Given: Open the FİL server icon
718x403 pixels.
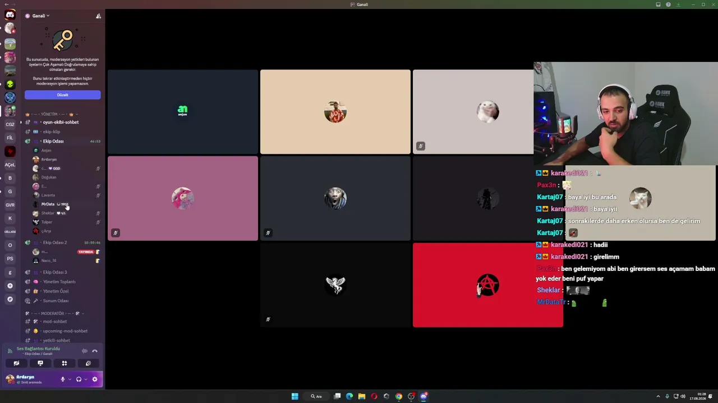Looking at the screenshot, I should (x=10, y=138).
